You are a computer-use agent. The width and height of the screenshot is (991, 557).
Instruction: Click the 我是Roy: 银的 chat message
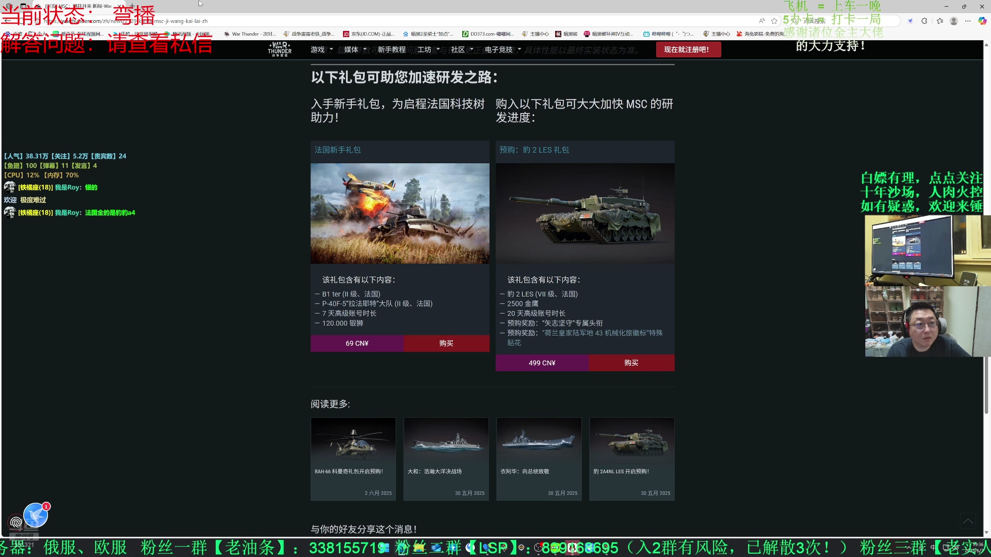point(76,188)
